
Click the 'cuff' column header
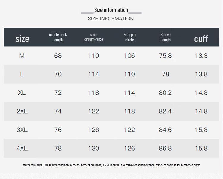[201, 38]
